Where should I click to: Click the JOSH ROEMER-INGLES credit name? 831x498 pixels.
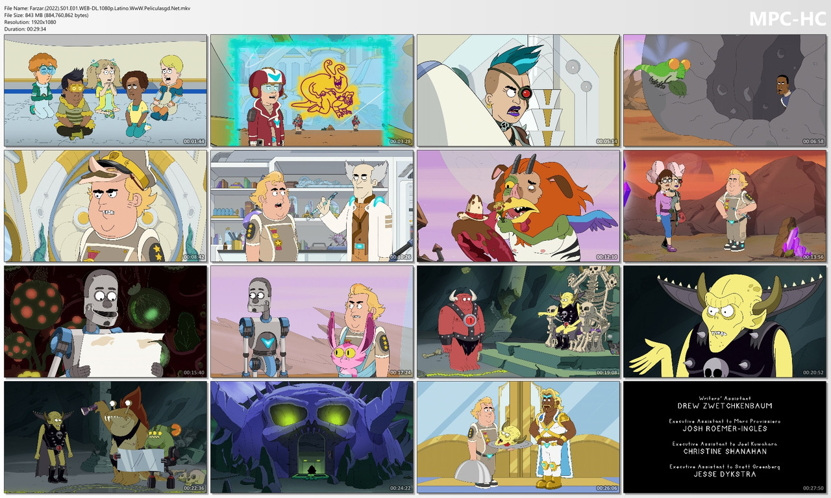(x=725, y=429)
